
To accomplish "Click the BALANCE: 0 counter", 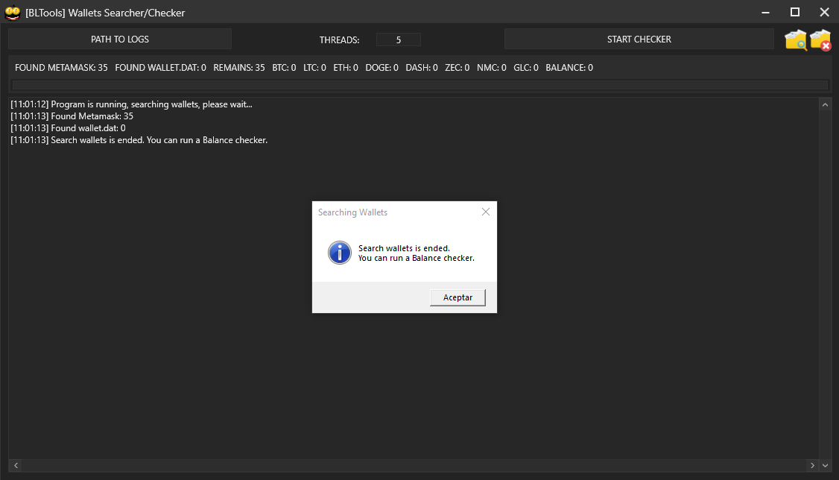I will 569,67.
